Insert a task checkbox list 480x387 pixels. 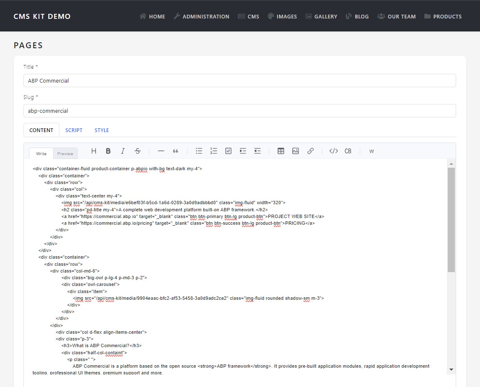point(228,151)
